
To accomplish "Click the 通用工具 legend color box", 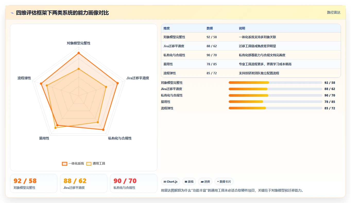I will tap(89, 164).
